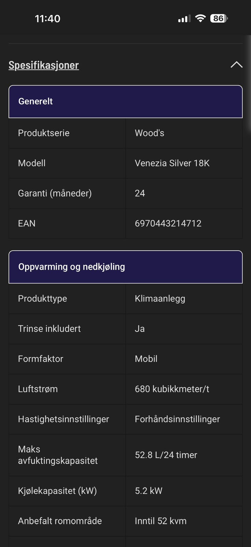Tap the Formfaktor value Mobil
Viewport: 251px width, 547px height.
(x=146, y=359)
